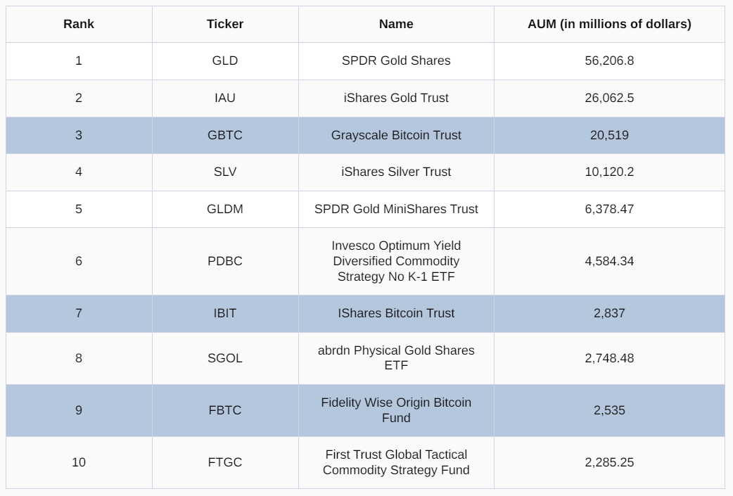The height and width of the screenshot is (496, 733).
Task: Select the PDBC ticker cell
Action: pos(225,261)
